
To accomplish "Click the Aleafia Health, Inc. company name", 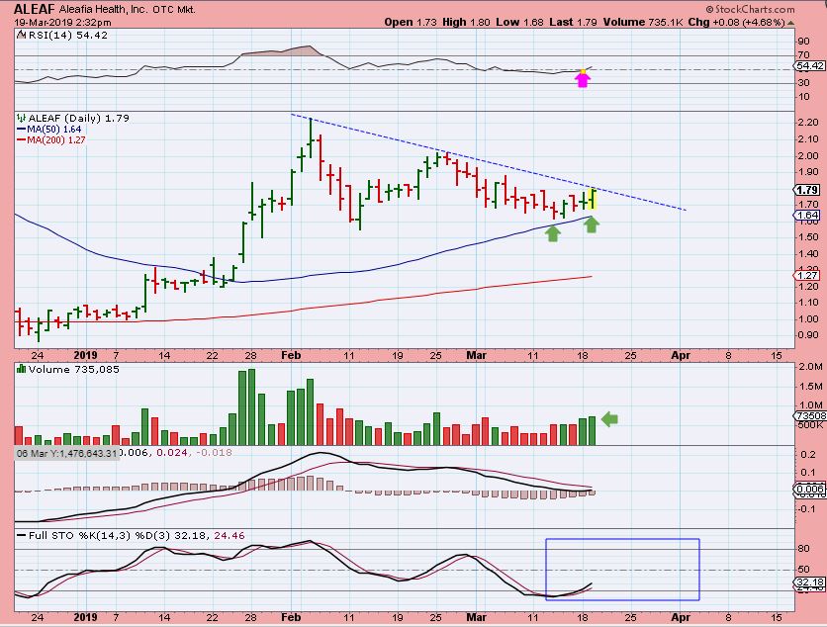I will click(103, 10).
